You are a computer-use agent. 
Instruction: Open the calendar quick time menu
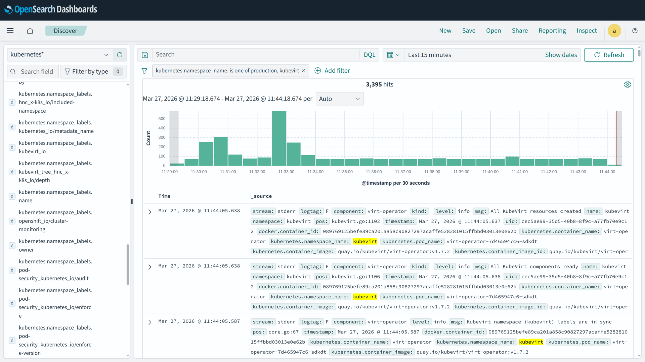[393, 55]
